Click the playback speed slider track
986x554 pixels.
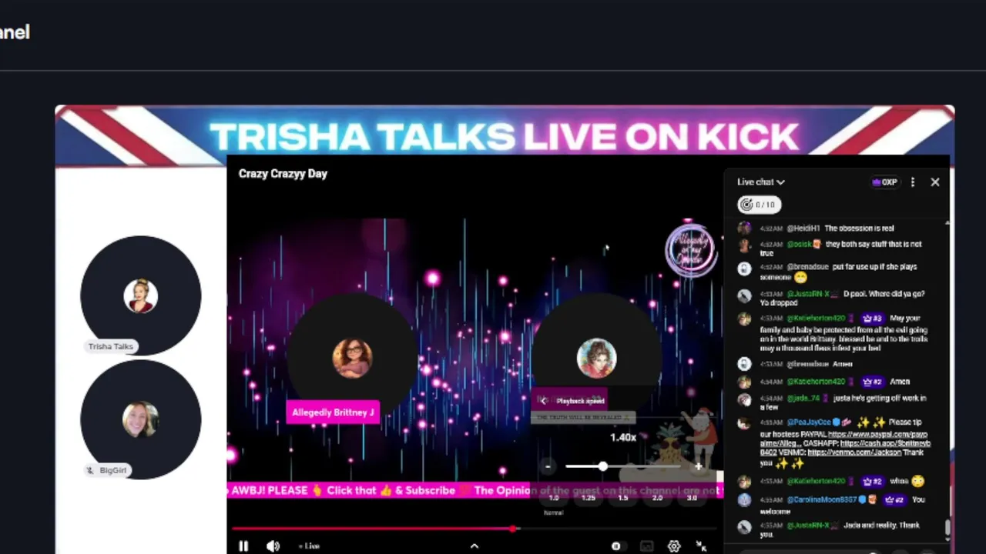click(x=622, y=466)
